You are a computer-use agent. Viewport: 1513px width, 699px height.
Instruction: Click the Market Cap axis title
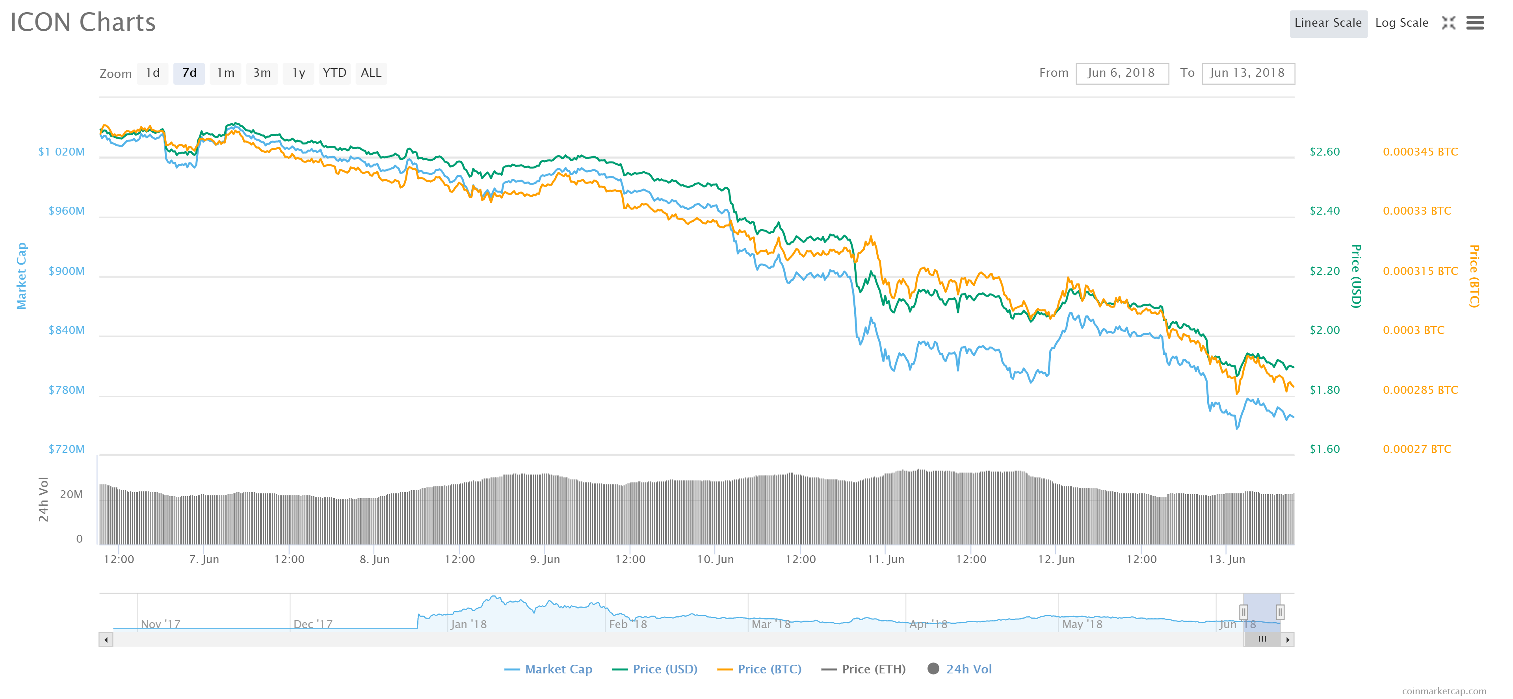pos(22,276)
